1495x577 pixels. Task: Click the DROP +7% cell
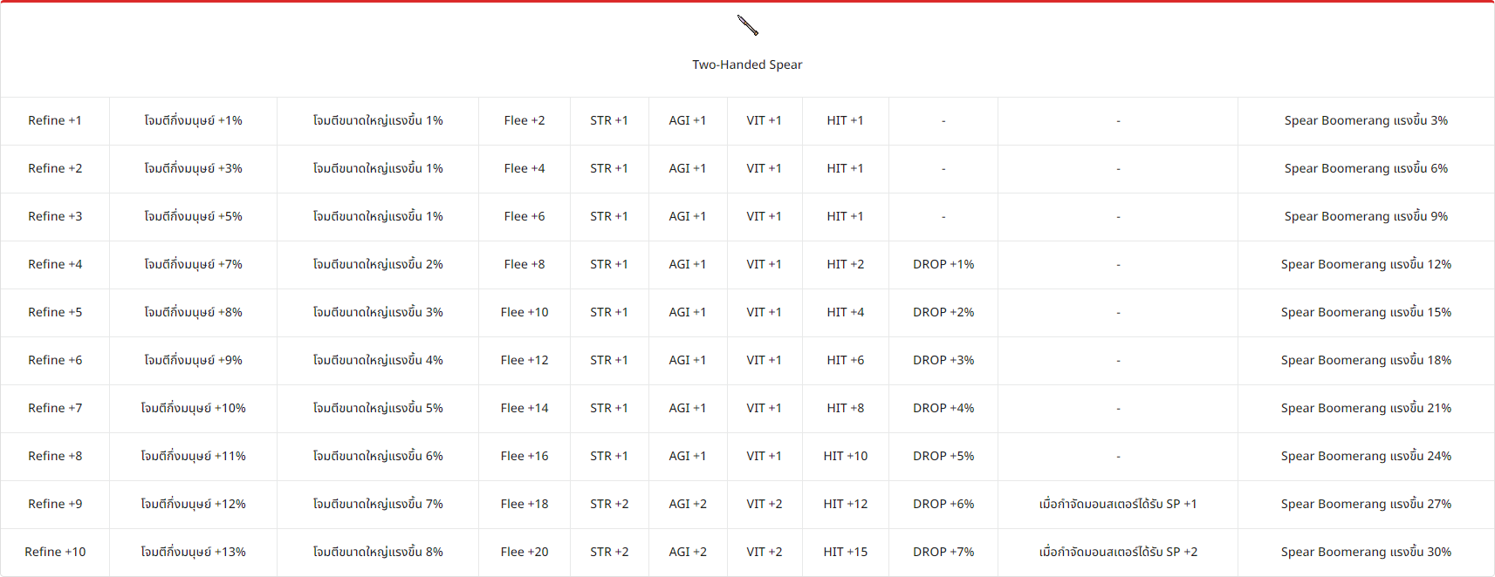click(943, 552)
